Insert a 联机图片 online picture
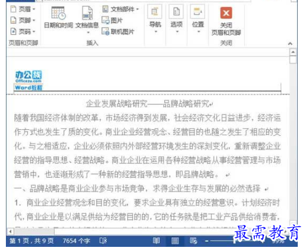The width and height of the screenshot is (306, 251). click(x=118, y=31)
